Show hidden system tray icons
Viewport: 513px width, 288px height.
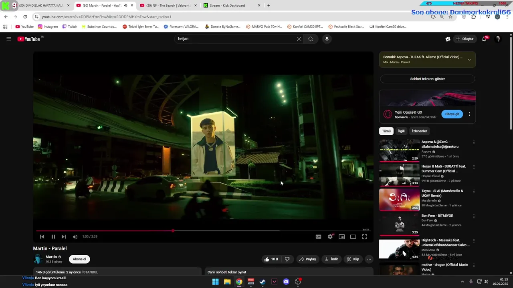pos(462,282)
